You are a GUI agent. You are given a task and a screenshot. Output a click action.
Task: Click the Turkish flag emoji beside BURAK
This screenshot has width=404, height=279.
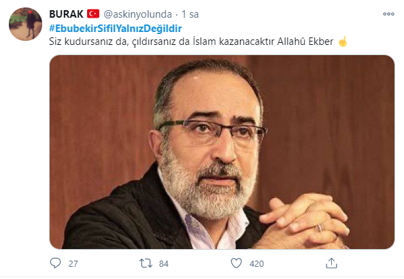pyautogui.click(x=93, y=14)
